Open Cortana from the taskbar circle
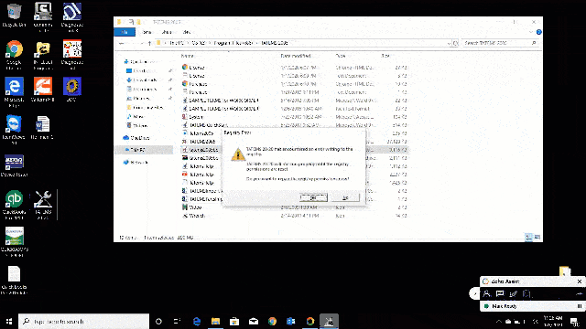The height and width of the screenshot is (329, 586). 158,321
